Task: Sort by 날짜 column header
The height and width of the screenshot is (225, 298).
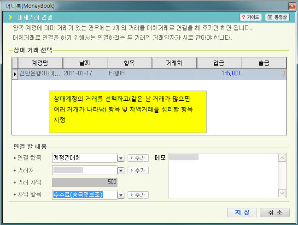Action: 85,63
